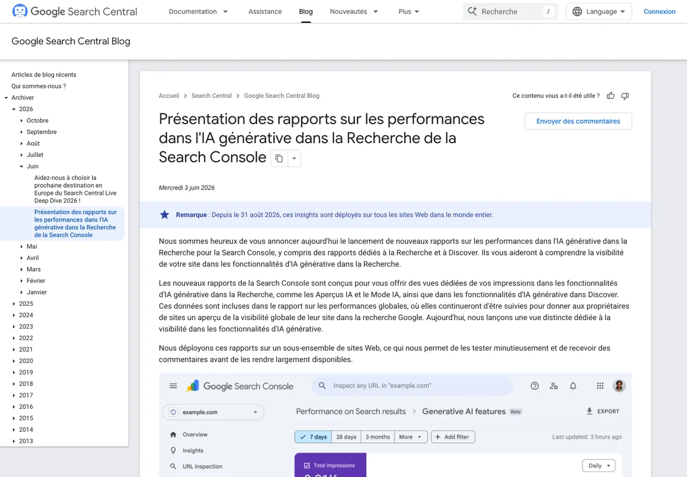Open Qui sommes-nous ? page

(x=38, y=86)
